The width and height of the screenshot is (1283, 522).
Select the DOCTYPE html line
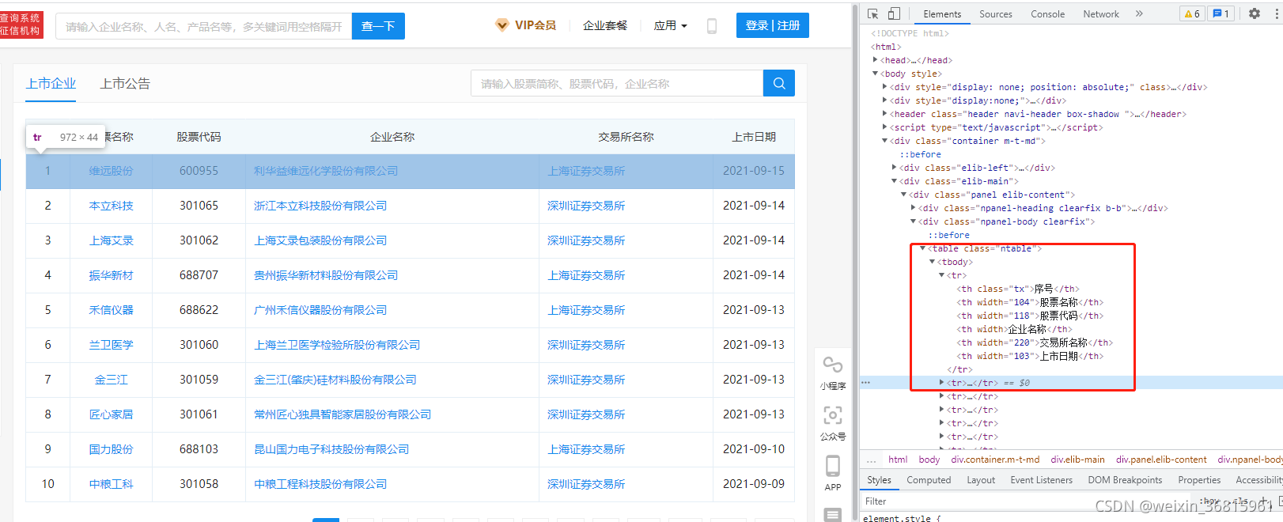(910, 33)
